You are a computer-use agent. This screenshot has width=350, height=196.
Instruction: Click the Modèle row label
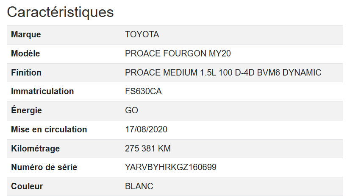pos(25,54)
